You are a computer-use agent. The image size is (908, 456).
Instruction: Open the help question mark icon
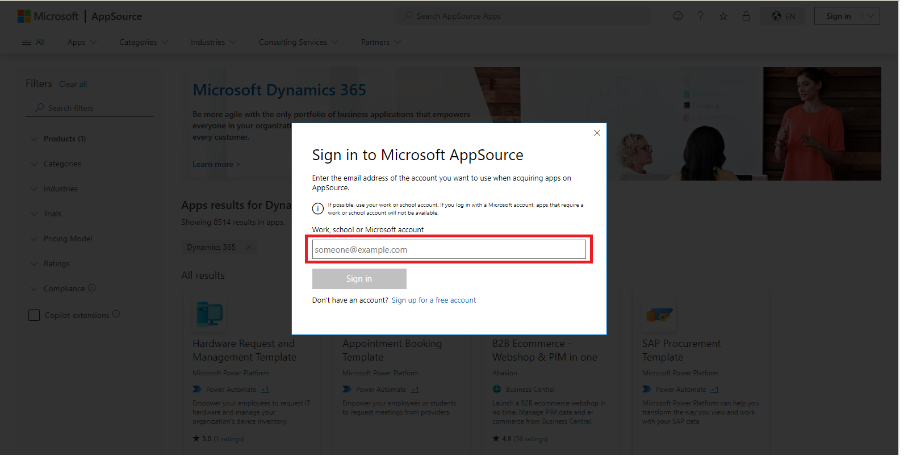coord(701,16)
